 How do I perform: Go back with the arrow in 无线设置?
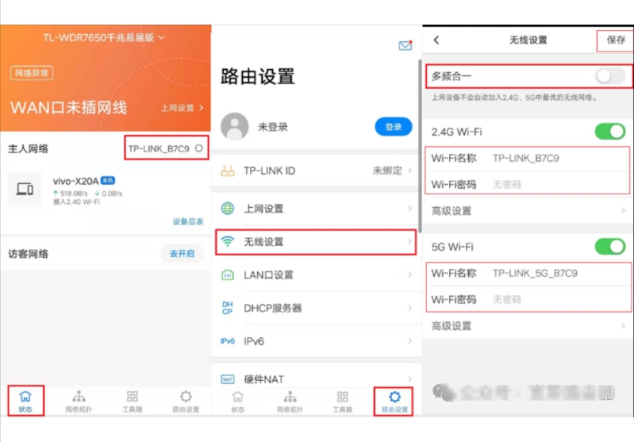[436, 40]
